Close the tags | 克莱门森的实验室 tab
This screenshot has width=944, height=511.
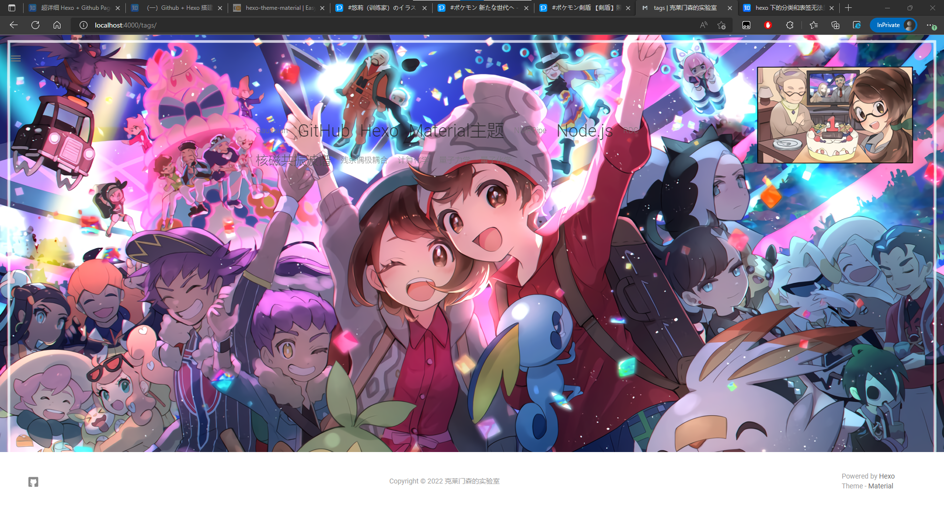tap(730, 8)
